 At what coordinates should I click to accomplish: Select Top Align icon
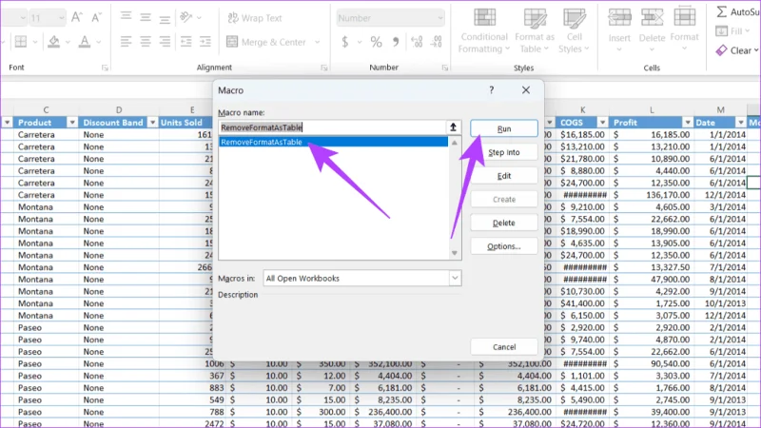click(x=127, y=18)
